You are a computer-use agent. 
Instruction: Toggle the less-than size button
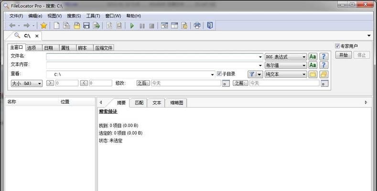pyautogui.click(x=84, y=83)
